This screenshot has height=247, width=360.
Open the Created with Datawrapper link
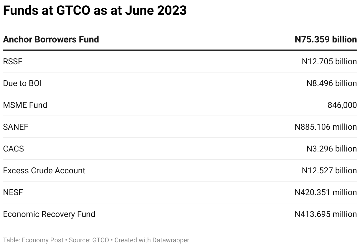(x=152, y=240)
